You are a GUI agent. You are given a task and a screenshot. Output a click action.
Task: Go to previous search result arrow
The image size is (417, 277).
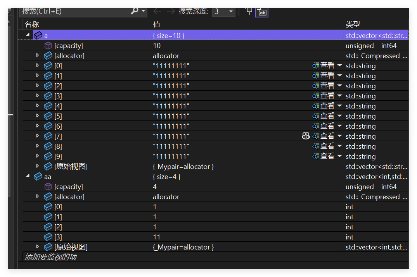coord(157,11)
